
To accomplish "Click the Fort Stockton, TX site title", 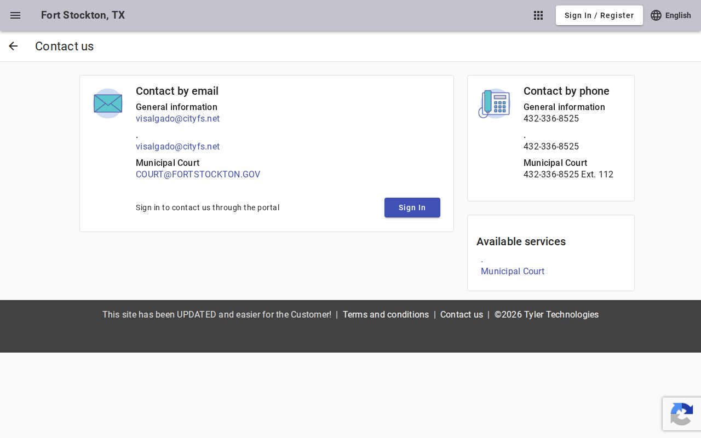I will tap(83, 15).
